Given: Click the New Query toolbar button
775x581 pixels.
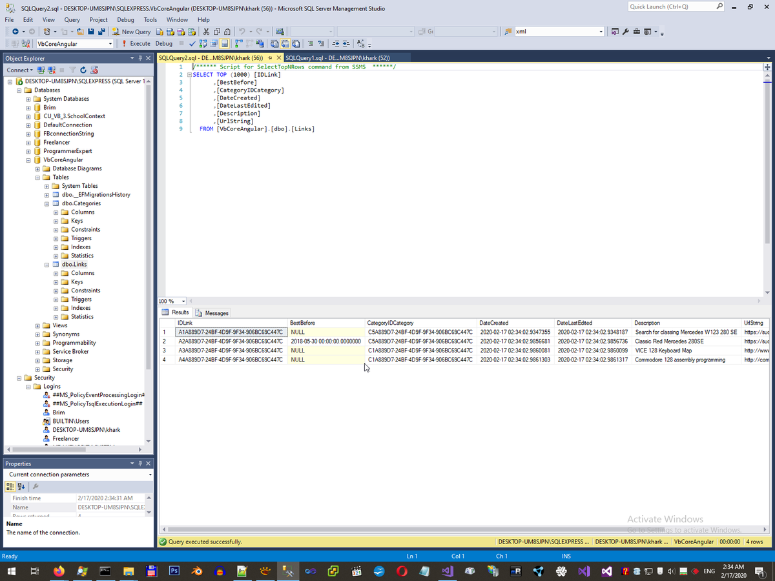Looking at the screenshot, I should (x=132, y=32).
